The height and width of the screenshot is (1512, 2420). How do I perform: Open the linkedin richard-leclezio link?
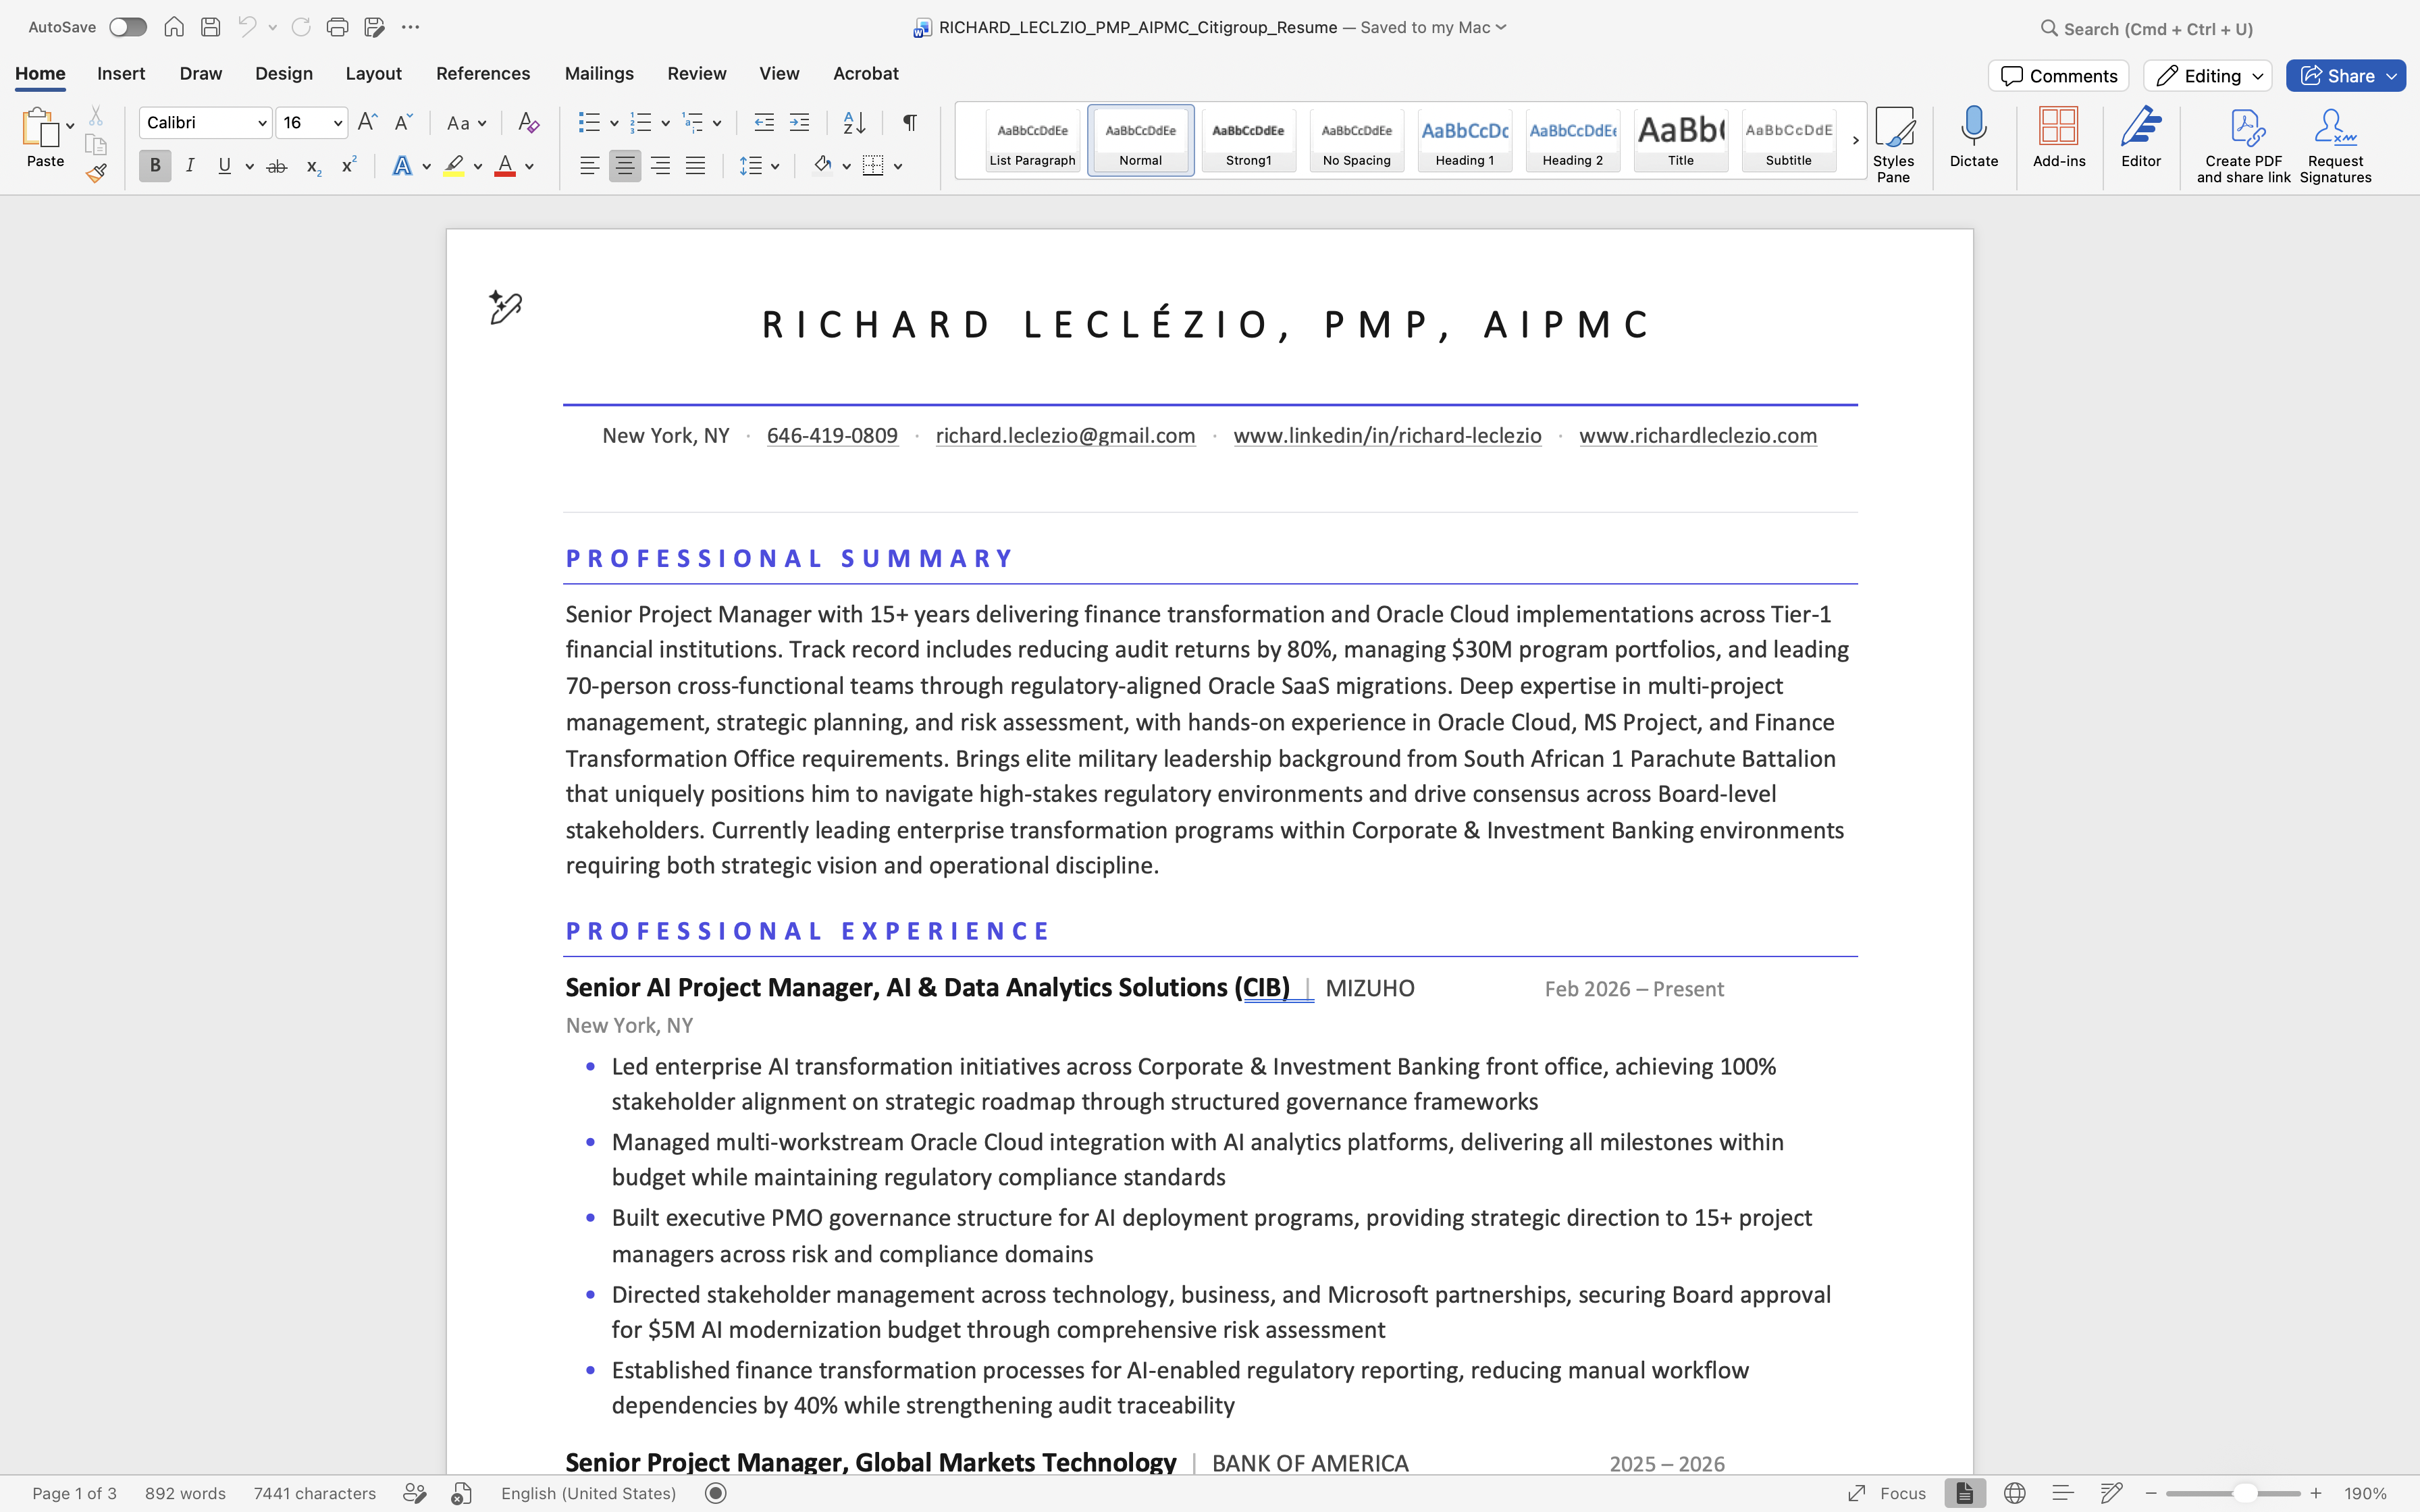[x=1387, y=435]
